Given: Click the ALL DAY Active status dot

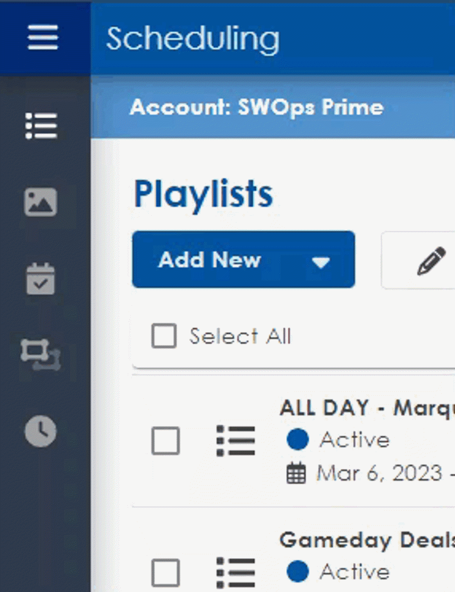Looking at the screenshot, I should (297, 439).
